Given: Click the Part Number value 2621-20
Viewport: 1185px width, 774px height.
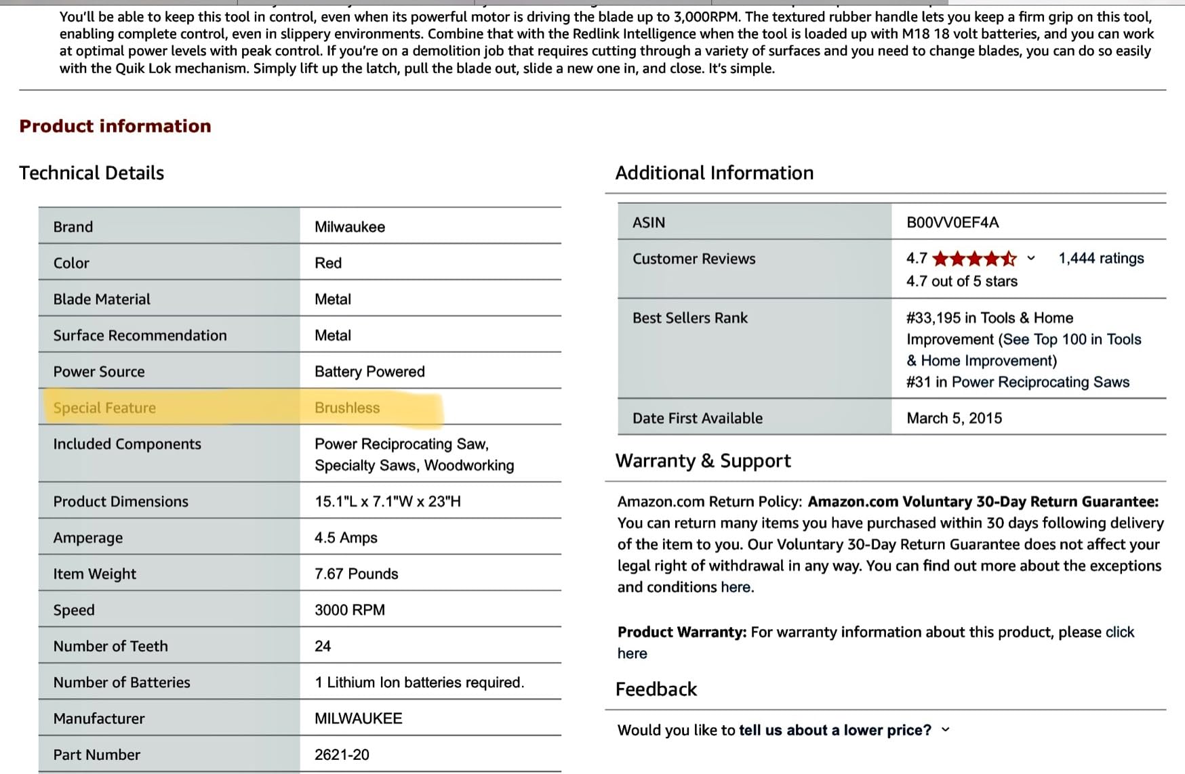Looking at the screenshot, I should (342, 754).
